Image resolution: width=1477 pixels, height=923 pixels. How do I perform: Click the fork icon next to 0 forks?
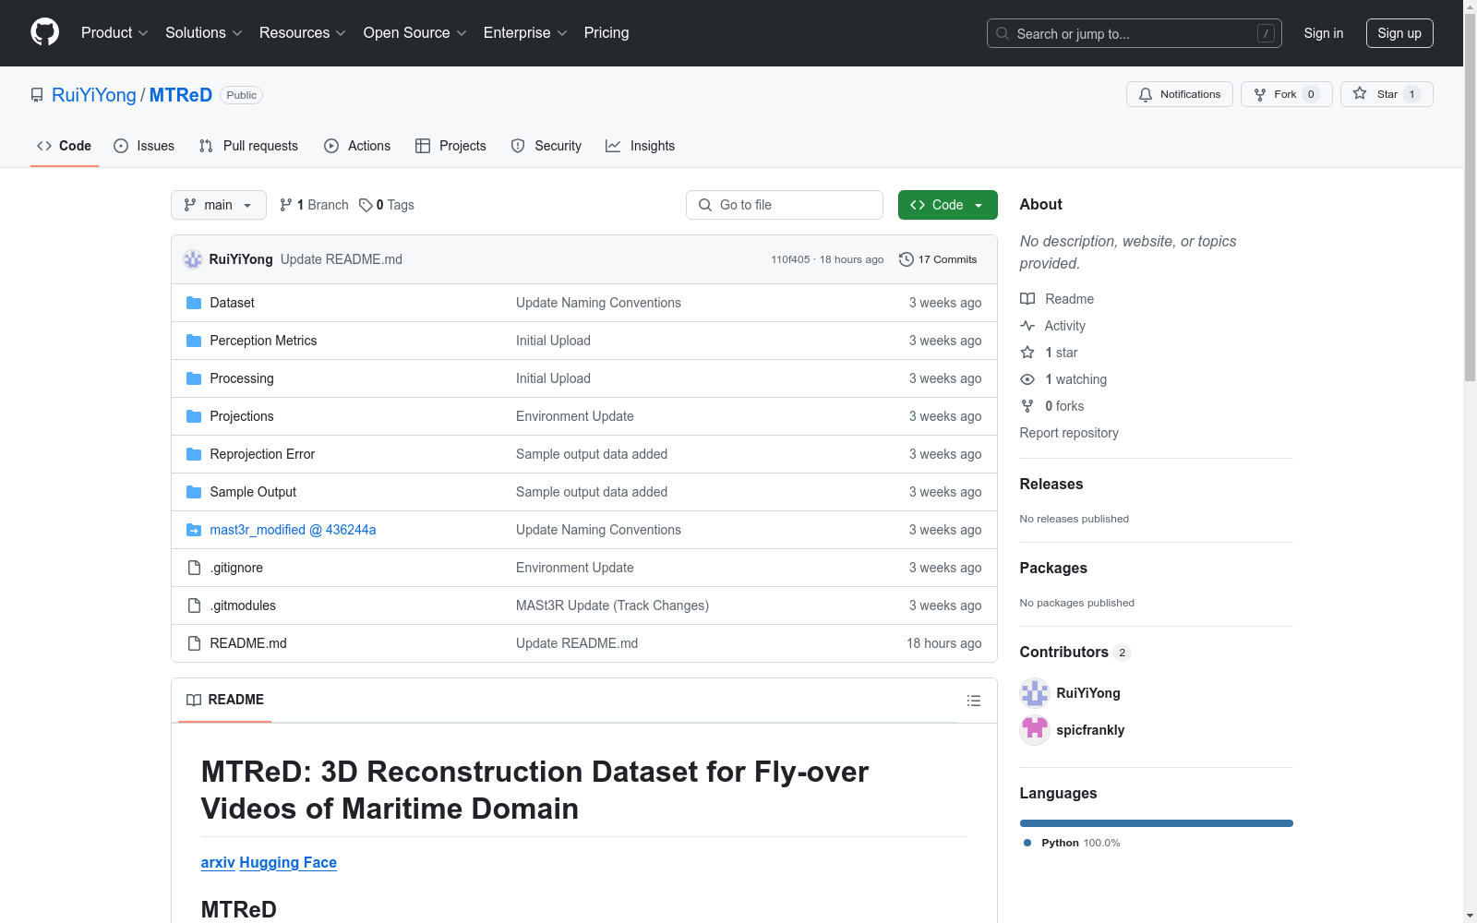click(1027, 406)
